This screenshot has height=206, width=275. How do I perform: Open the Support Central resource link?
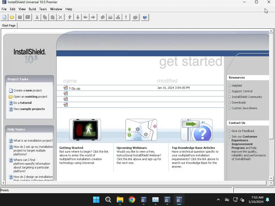click(x=242, y=91)
